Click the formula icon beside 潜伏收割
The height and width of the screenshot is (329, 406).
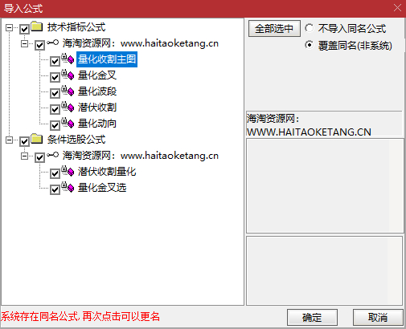[x=68, y=107]
